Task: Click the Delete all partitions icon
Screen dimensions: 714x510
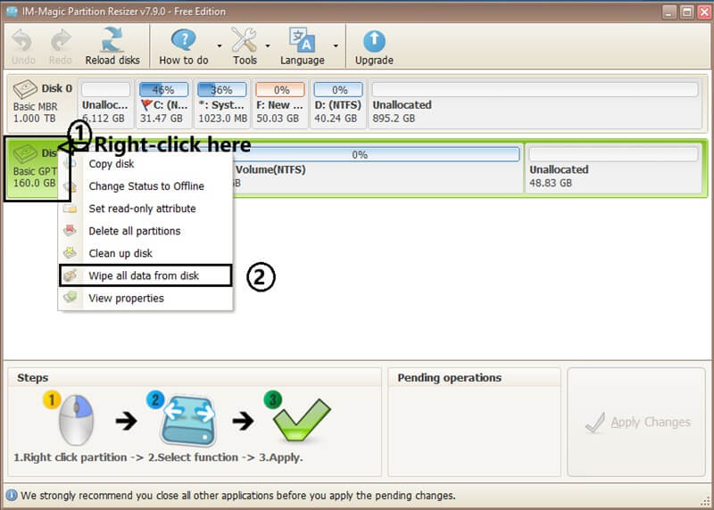Action: (x=71, y=230)
